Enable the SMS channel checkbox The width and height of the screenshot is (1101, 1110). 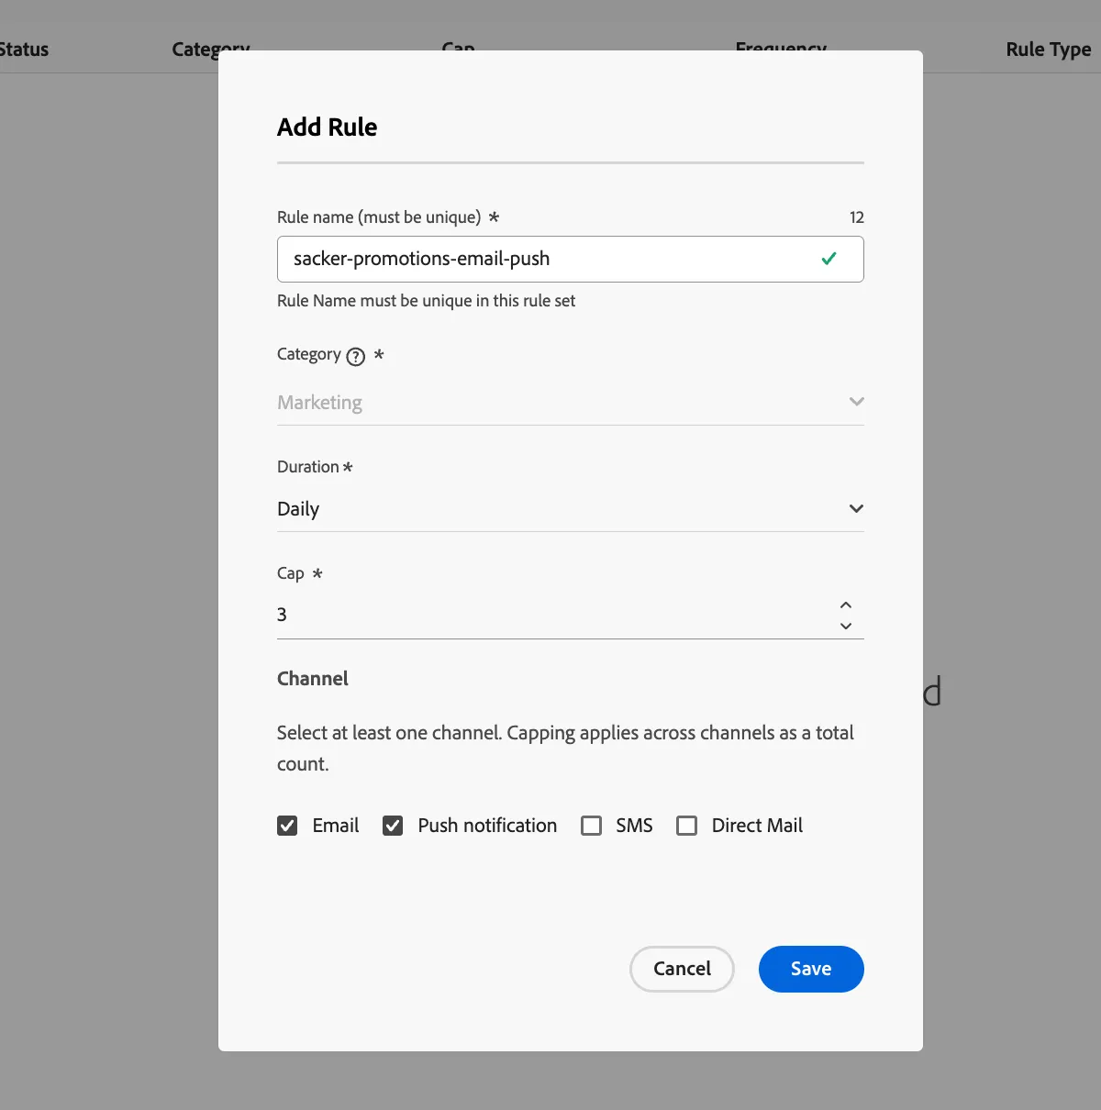click(x=592, y=826)
